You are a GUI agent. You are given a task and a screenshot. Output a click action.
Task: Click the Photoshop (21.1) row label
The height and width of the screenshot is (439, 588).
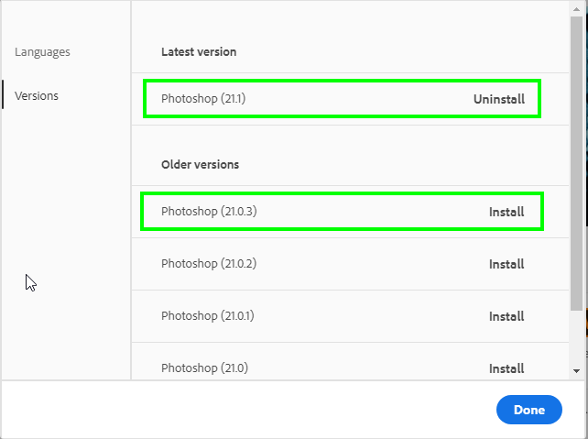coord(203,99)
